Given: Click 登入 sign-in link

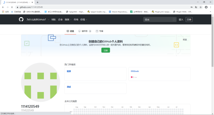Looking at the screenshot, I should 181,20.
